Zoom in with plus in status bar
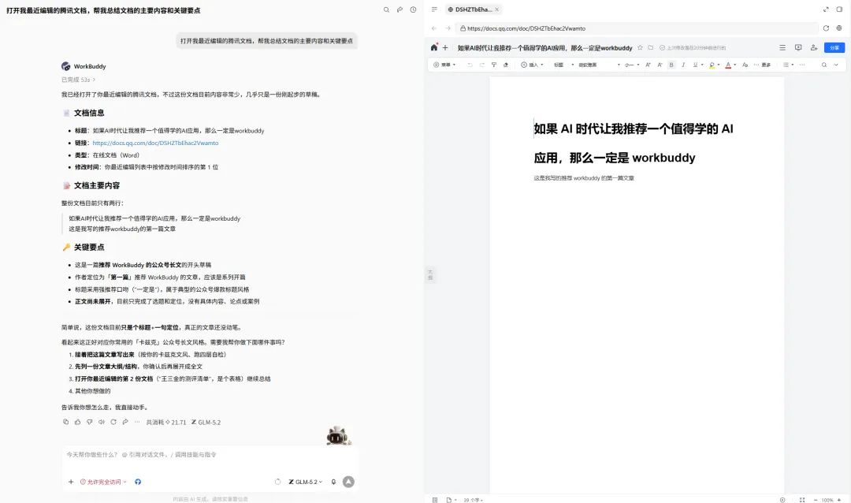 click(x=839, y=500)
